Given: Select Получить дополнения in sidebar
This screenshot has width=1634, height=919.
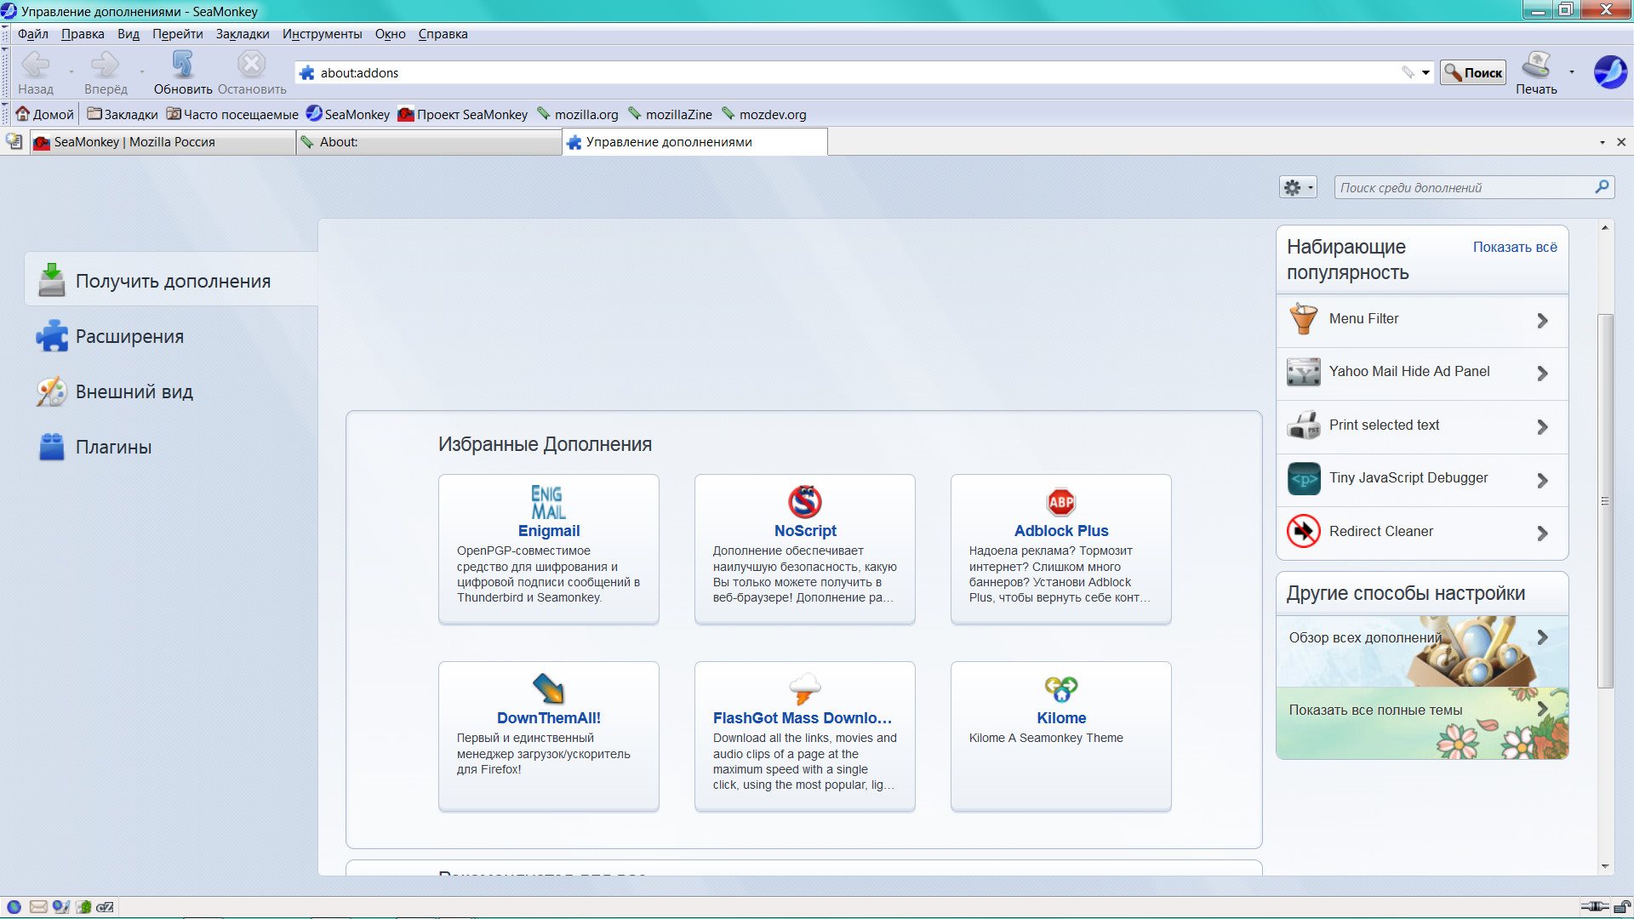Looking at the screenshot, I should 171,281.
